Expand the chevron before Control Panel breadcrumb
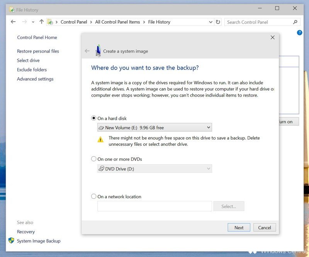Image resolution: width=309 pixels, height=257 pixels. click(x=56, y=22)
